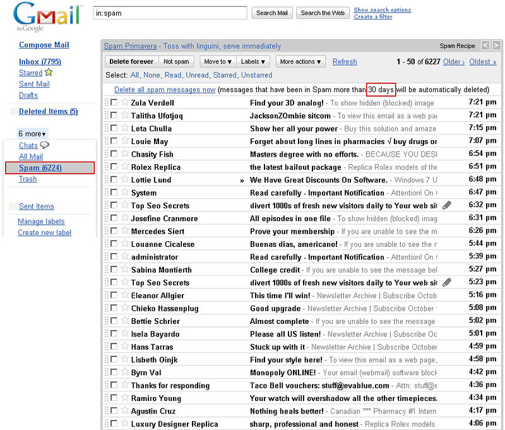Click the star icon next to the Starred label
Viewport: 505px width, 430px height.
[x=49, y=72]
